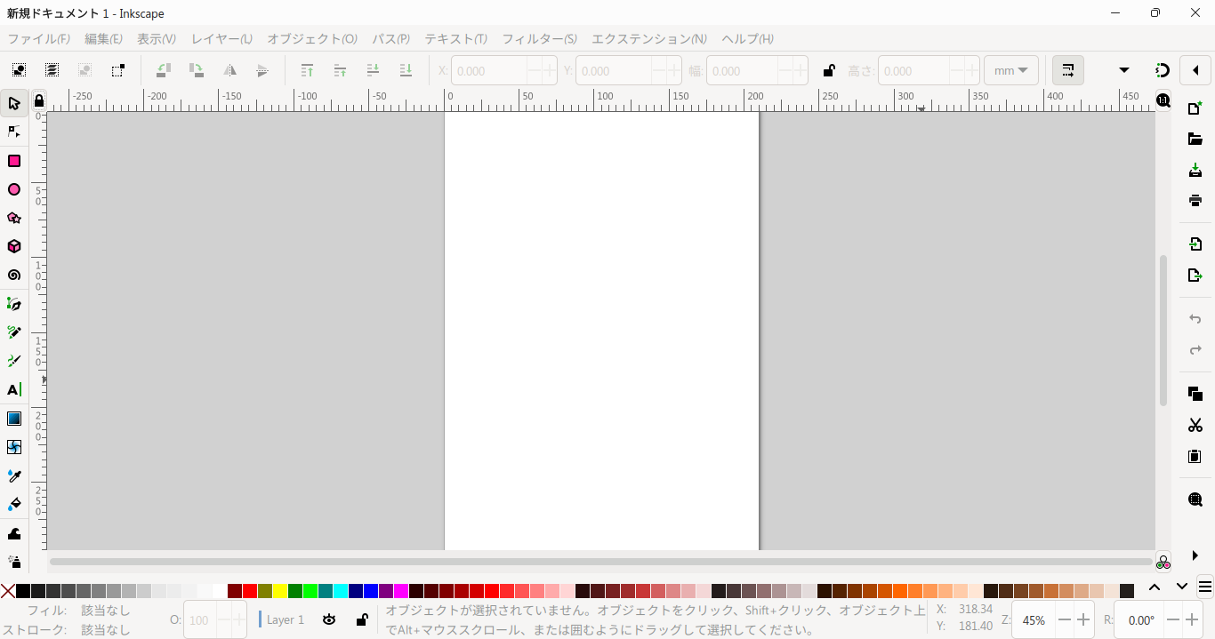Click the Select all objects icon
The image size is (1215, 639).
click(19, 70)
